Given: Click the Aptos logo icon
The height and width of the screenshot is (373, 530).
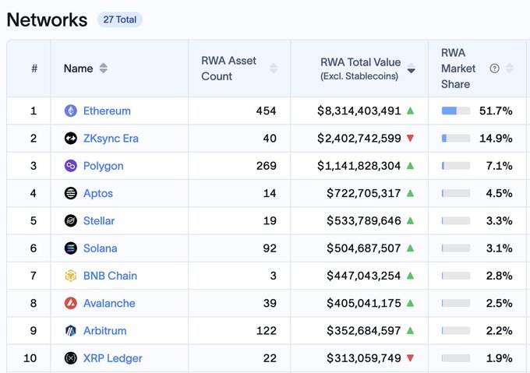Looking at the screenshot, I should pos(70,193).
